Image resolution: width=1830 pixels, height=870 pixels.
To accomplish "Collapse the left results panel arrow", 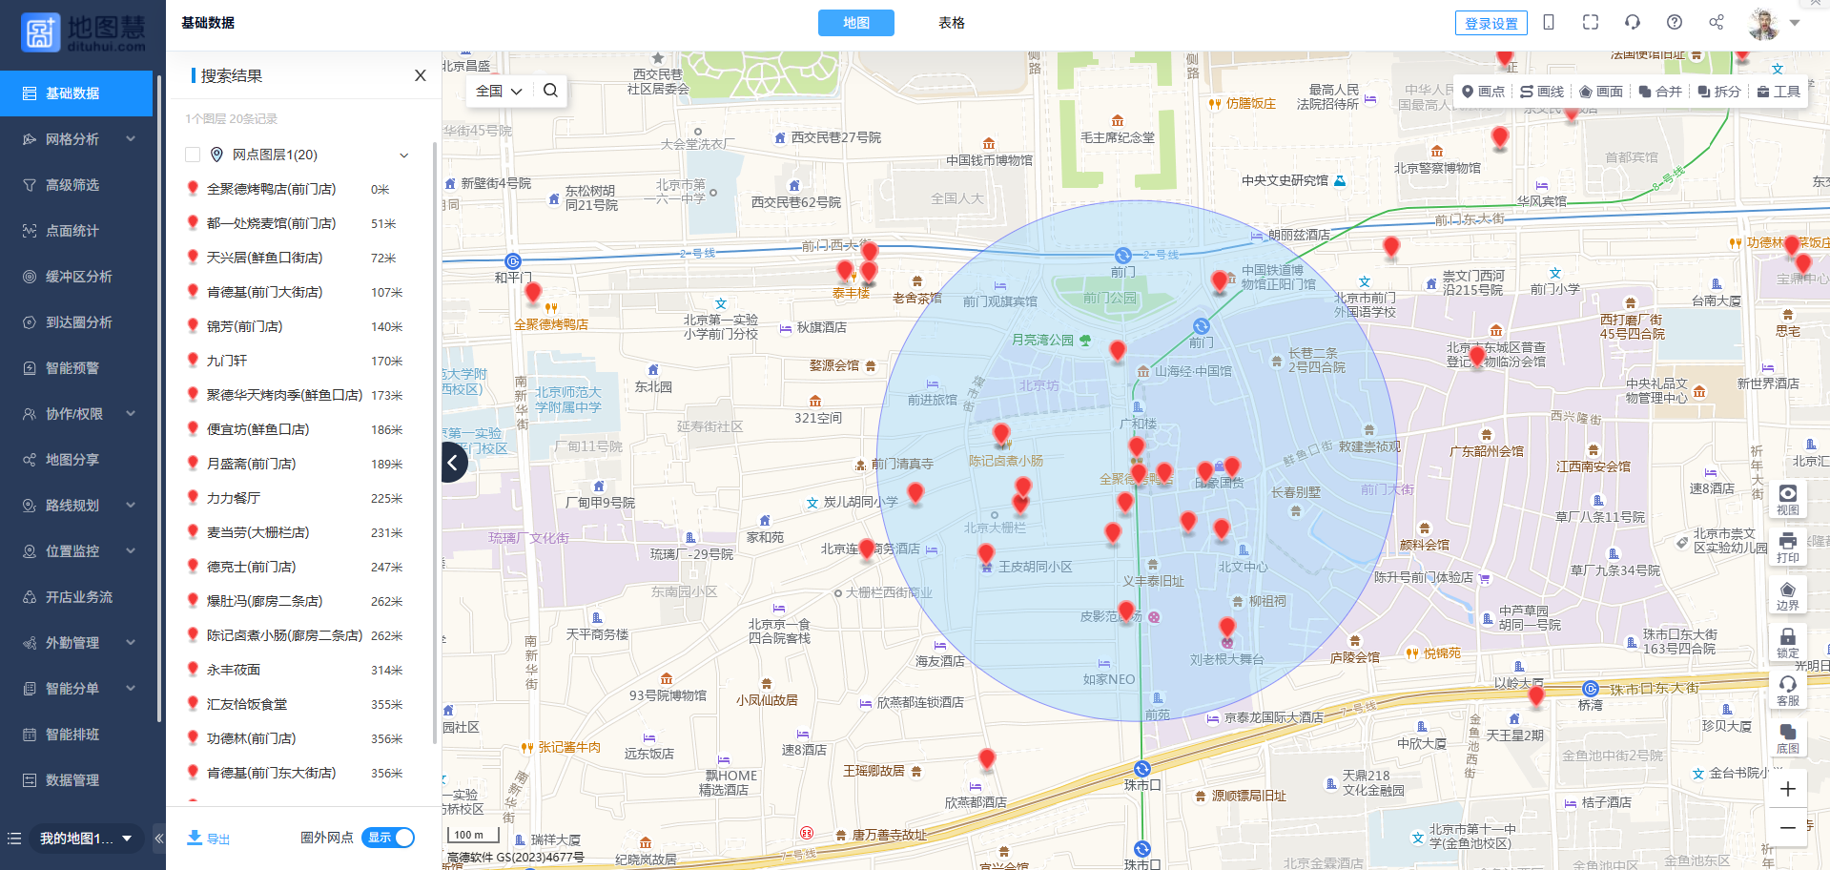I will click(x=453, y=464).
